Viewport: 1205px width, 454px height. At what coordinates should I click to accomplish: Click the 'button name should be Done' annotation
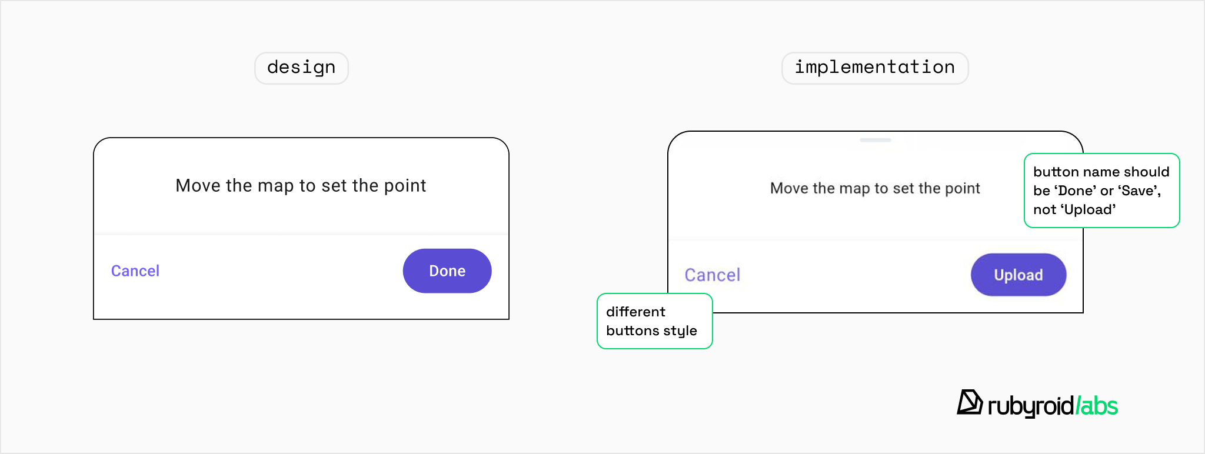click(x=1101, y=190)
